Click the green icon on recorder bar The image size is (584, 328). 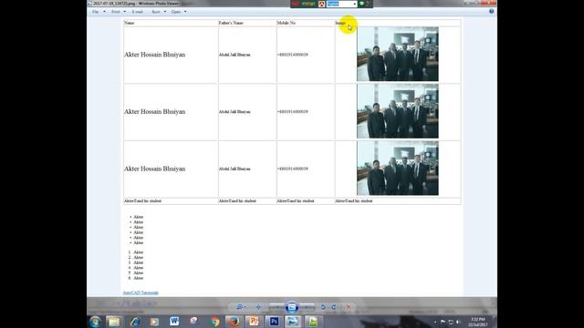361,4
